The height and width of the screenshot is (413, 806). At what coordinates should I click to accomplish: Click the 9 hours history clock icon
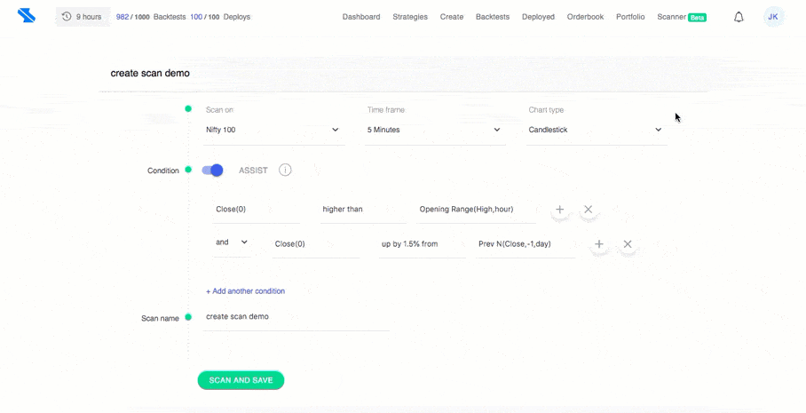coord(67,17)
